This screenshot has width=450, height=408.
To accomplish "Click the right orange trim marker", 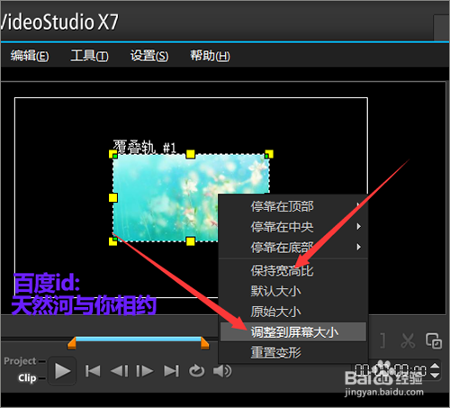I will click(x=204, y=343).
